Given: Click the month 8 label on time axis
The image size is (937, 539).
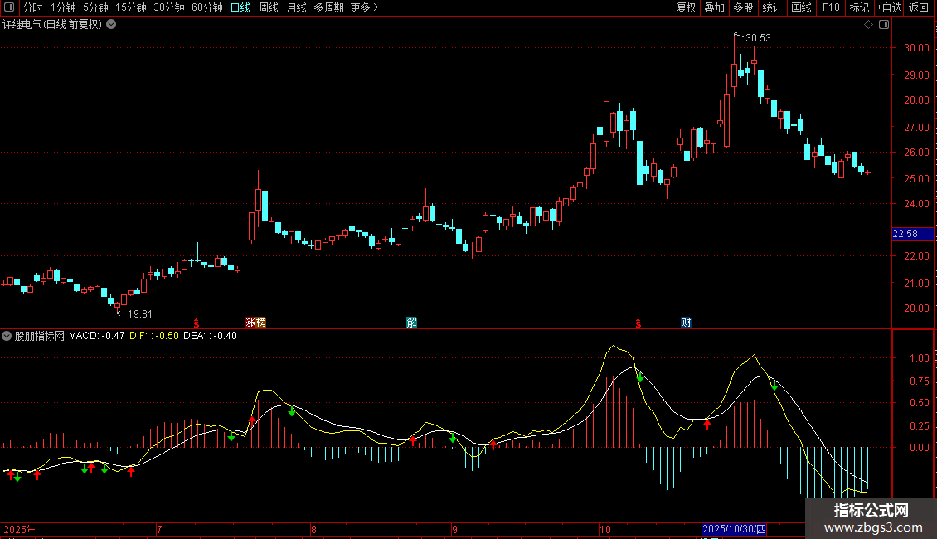Looking at the screenshot, I should [313, 529].
